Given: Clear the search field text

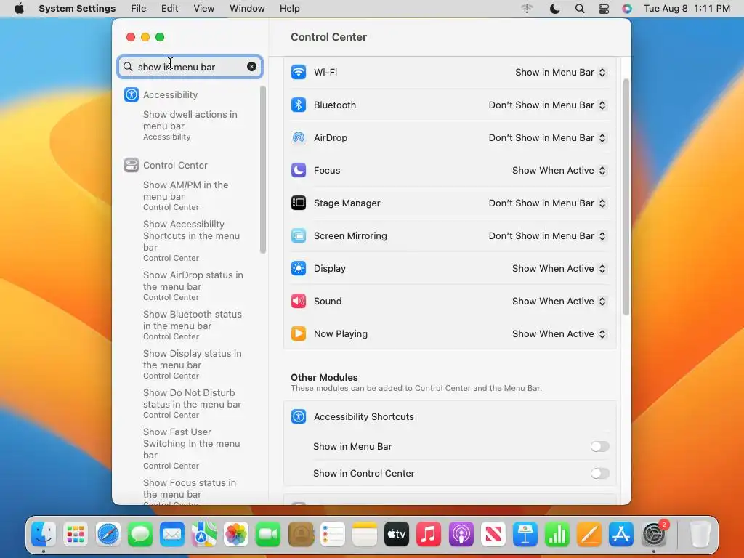Looking at the screenshot, I should tap(252, 67).
